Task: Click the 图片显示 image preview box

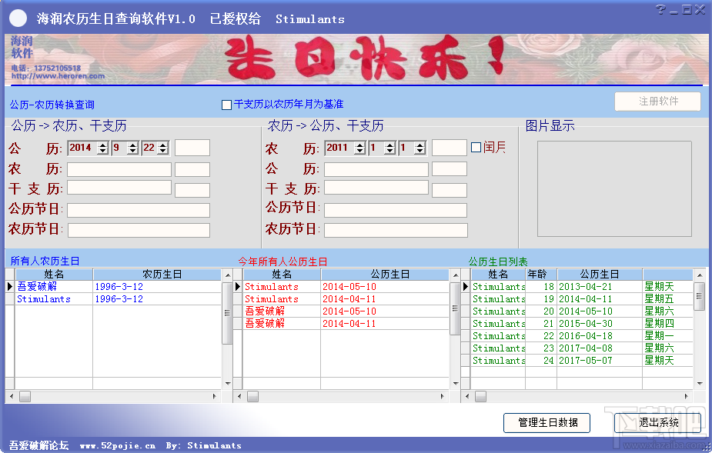Action: [x=614, y=188]
